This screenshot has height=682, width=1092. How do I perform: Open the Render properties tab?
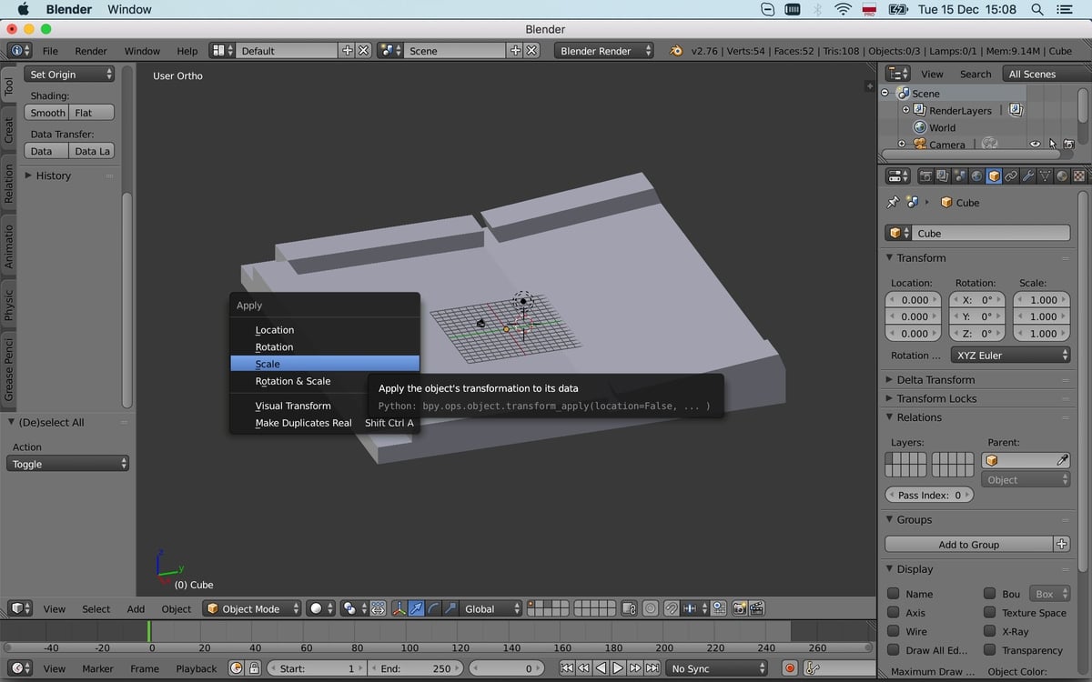(x=926, y=175)
